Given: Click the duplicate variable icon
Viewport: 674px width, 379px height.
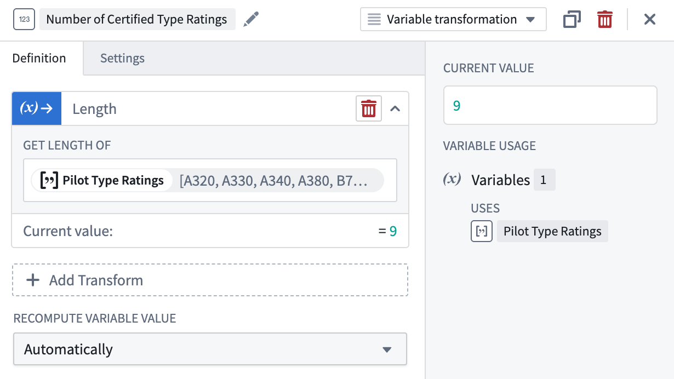Looking at the screenshot, I should [x=572, y=20].
